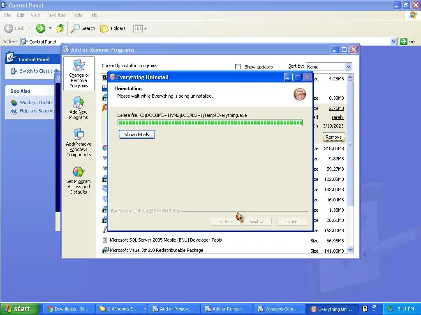
Task: Click the Control Panel address bar icon
Action: pyautogui.click(x=24, y=41)
